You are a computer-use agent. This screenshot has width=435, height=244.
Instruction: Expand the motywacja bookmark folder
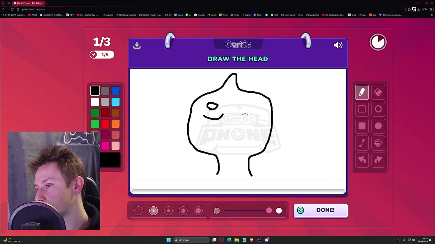point(288,15)
